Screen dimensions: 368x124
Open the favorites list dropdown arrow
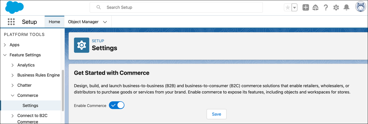[x=294, y=8]
